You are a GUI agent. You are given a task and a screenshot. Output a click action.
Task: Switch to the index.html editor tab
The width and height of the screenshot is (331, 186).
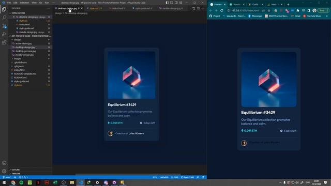coord(117,8)
